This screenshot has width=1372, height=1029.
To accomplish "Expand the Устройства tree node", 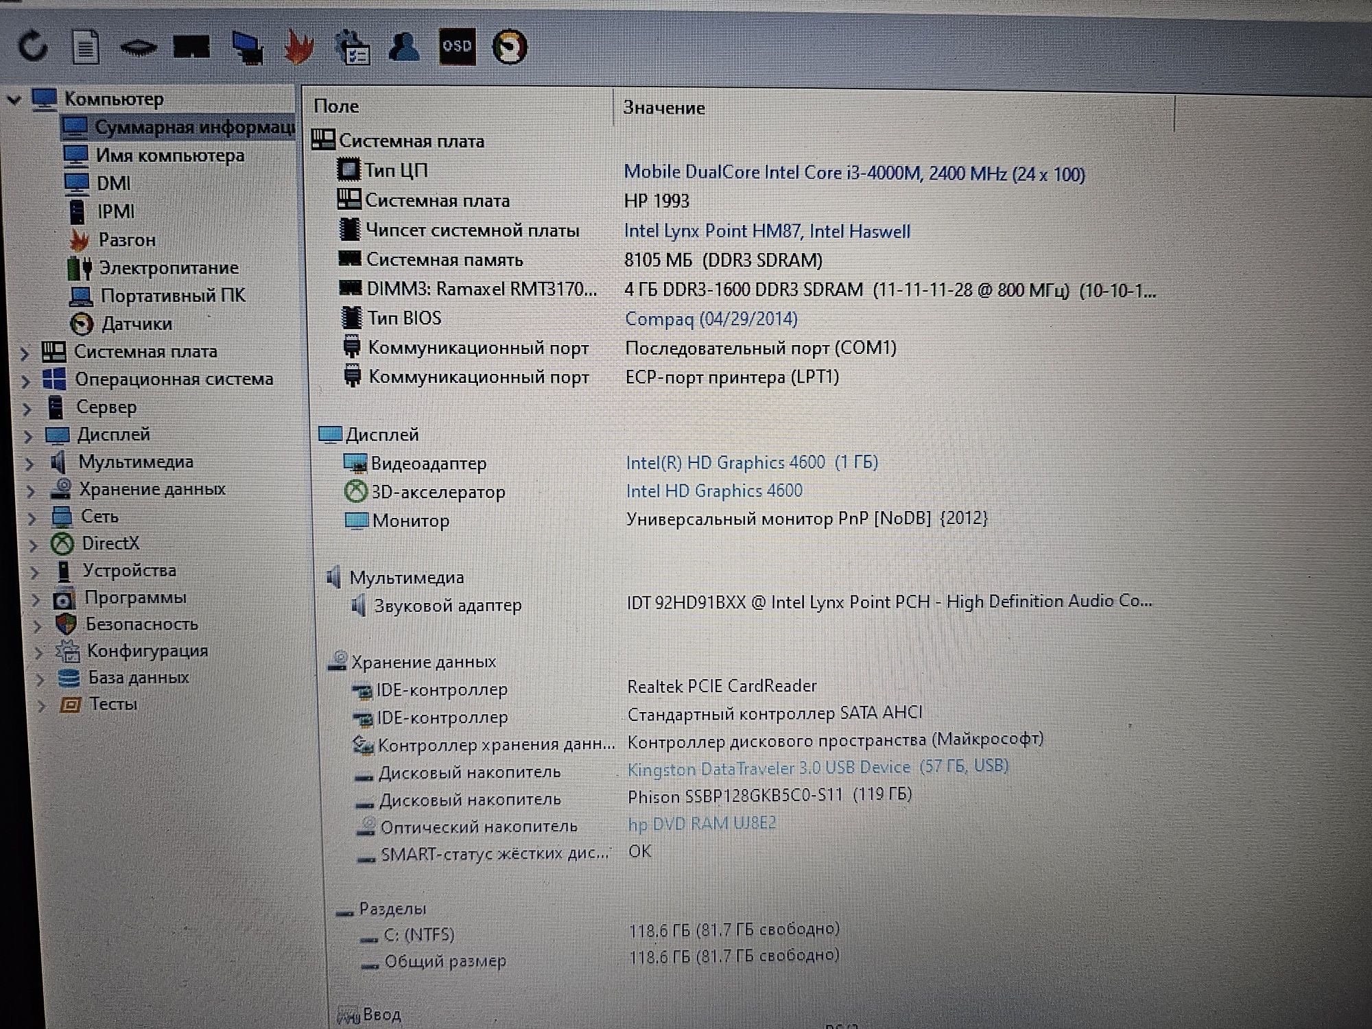I will (x=34, y=572).
